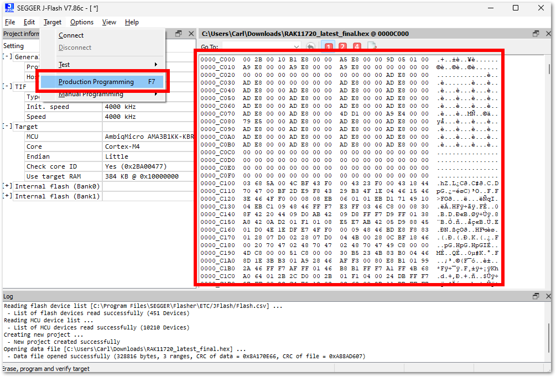The height and width of the screenshot is (377, 556).
Task: Collapse the General settings group
Action: [x=7, y=57]
